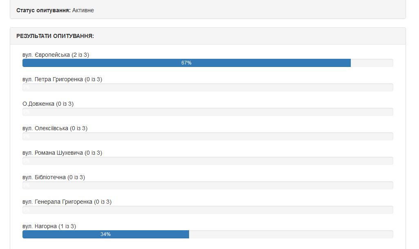The width and height of the screenshot is (419, 249).
Task: Click unfilled gray end of вул. Європейська bar
Action: (x=372, y=63)
